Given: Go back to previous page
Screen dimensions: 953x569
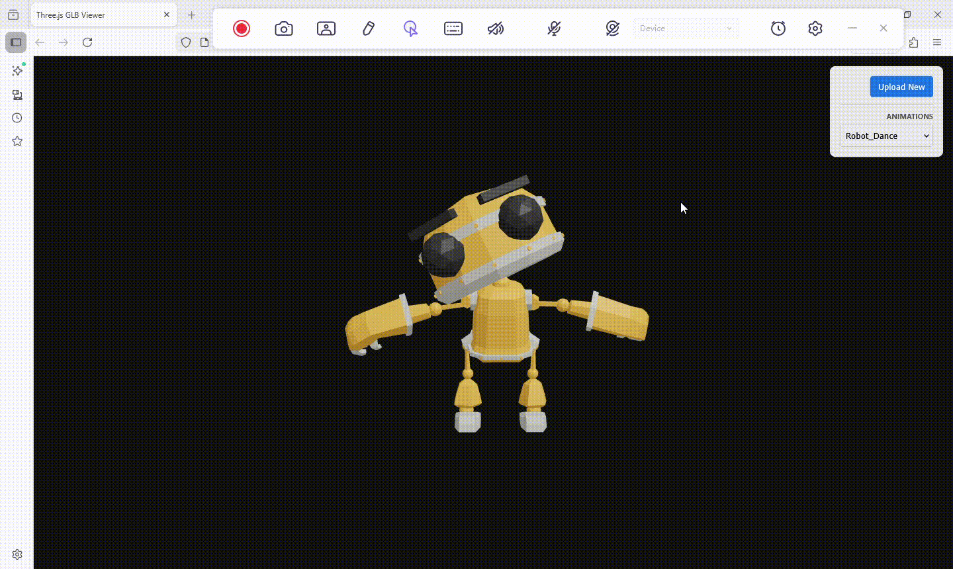Looking at the screenshot, I should pos(40,42).
